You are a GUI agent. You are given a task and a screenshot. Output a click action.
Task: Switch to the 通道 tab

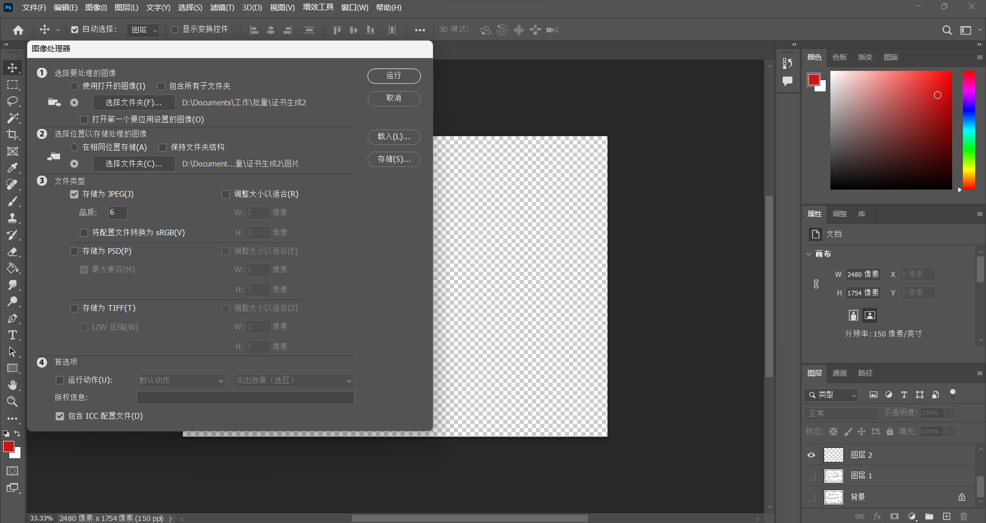click(840, 373)
